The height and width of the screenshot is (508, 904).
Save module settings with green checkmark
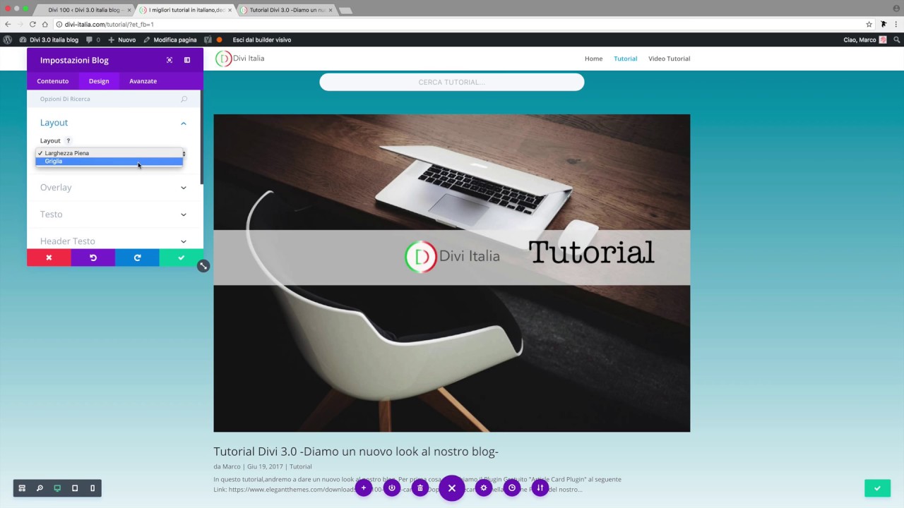point(181,258)
